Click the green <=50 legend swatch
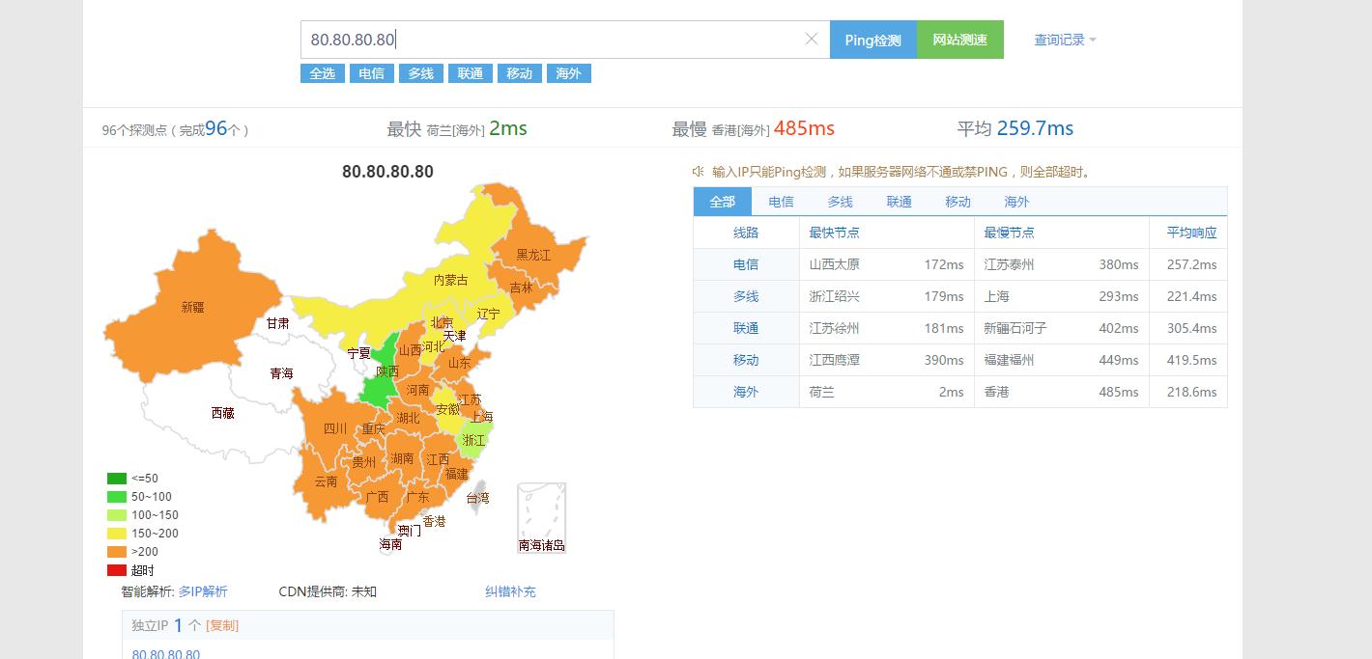 pyautogui.click(x=116, y=478)
